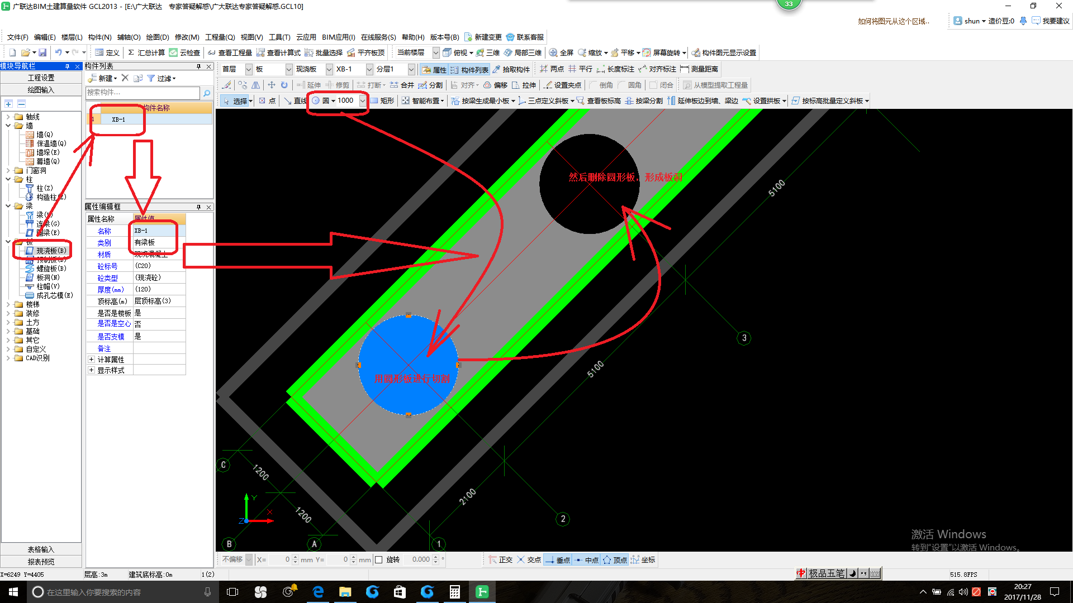The width and height of the screenshot is (1073, 603).
Task: Click the New file icon
Action: [12, 52]
